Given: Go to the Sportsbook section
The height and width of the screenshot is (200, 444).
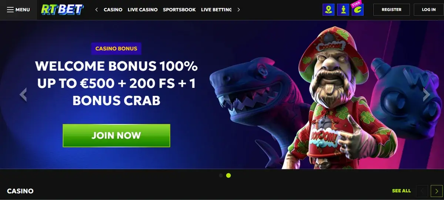Looking at the screenshot, I should [x=179, y=10].
